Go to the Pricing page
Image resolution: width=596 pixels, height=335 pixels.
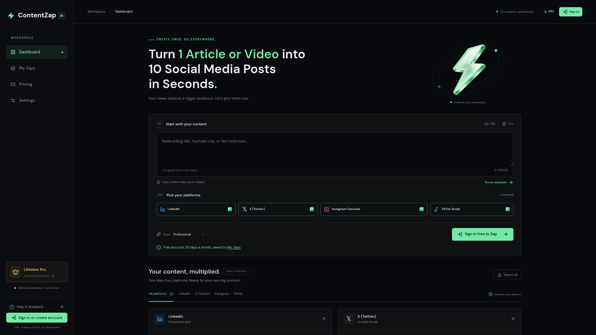[37, 84]
